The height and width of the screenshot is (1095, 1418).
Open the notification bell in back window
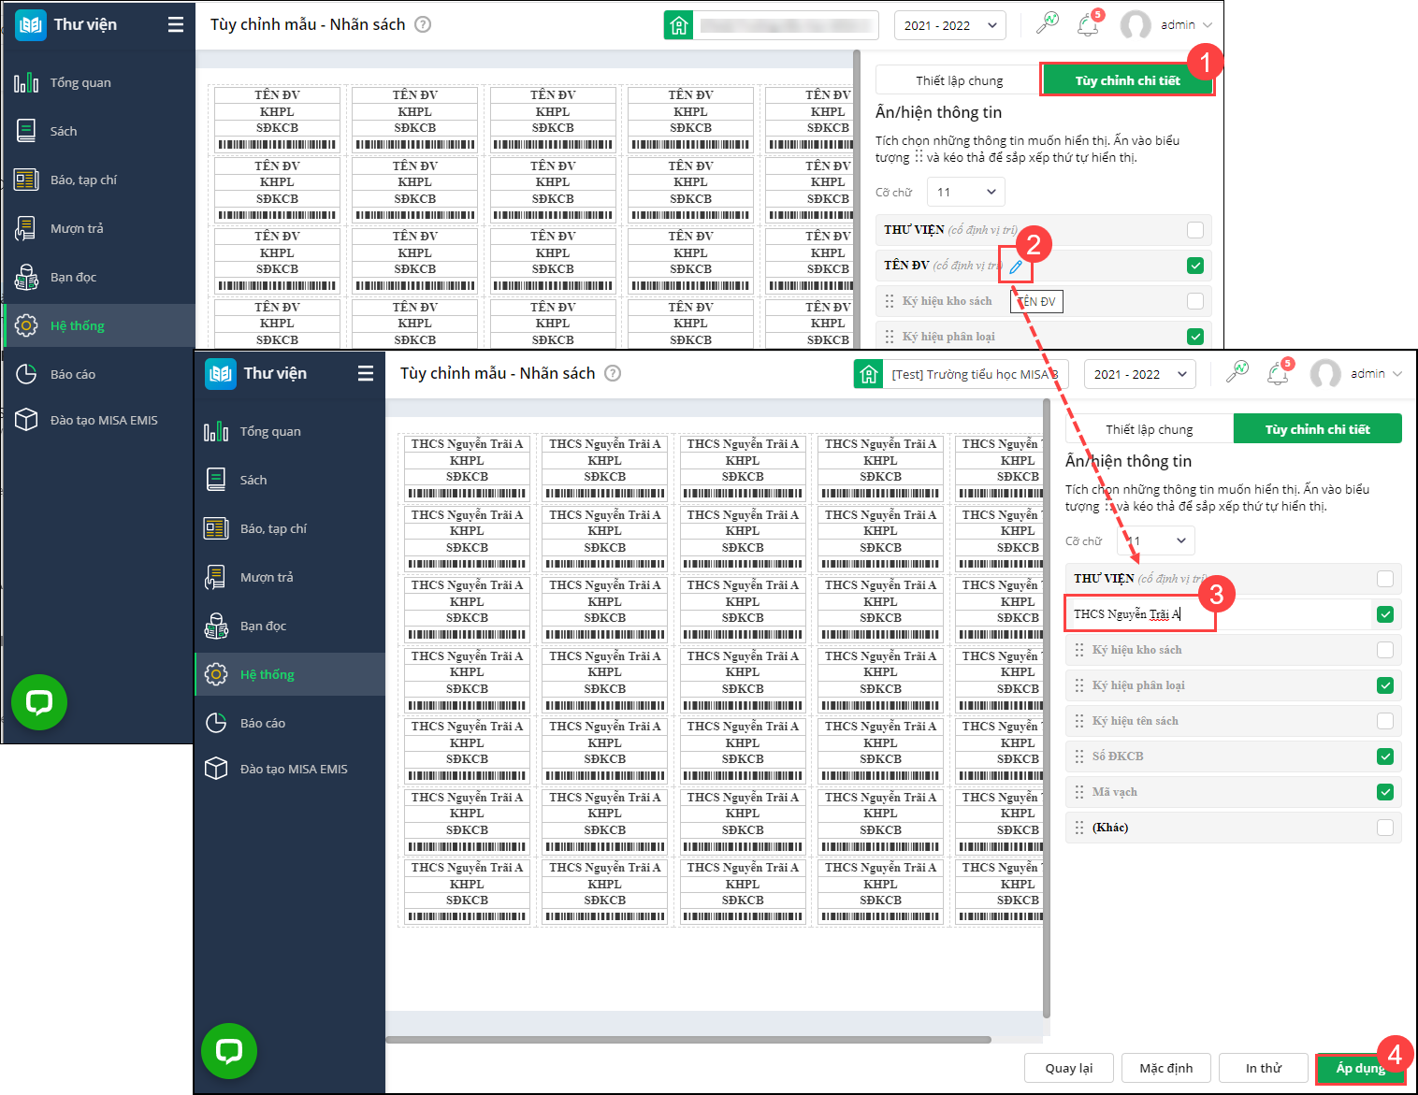(x=1088, y=24)
